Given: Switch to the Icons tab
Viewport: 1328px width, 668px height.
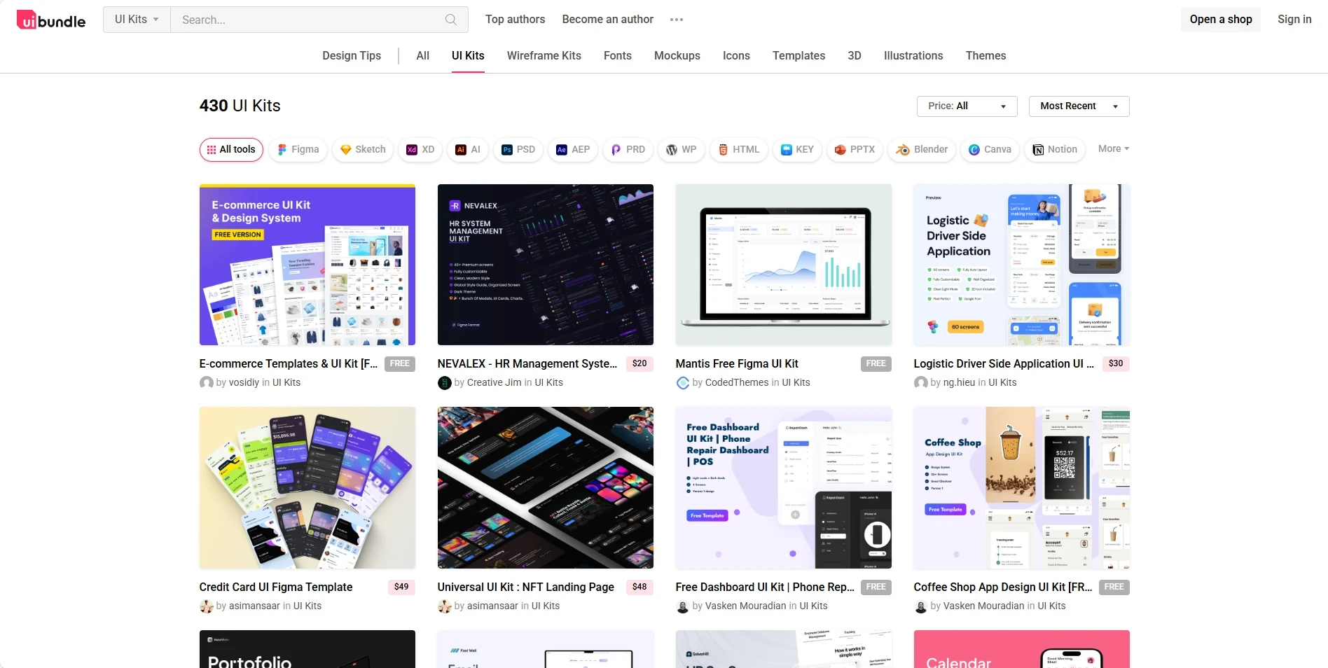Looking at the screenshot, I should pos(736,56).
